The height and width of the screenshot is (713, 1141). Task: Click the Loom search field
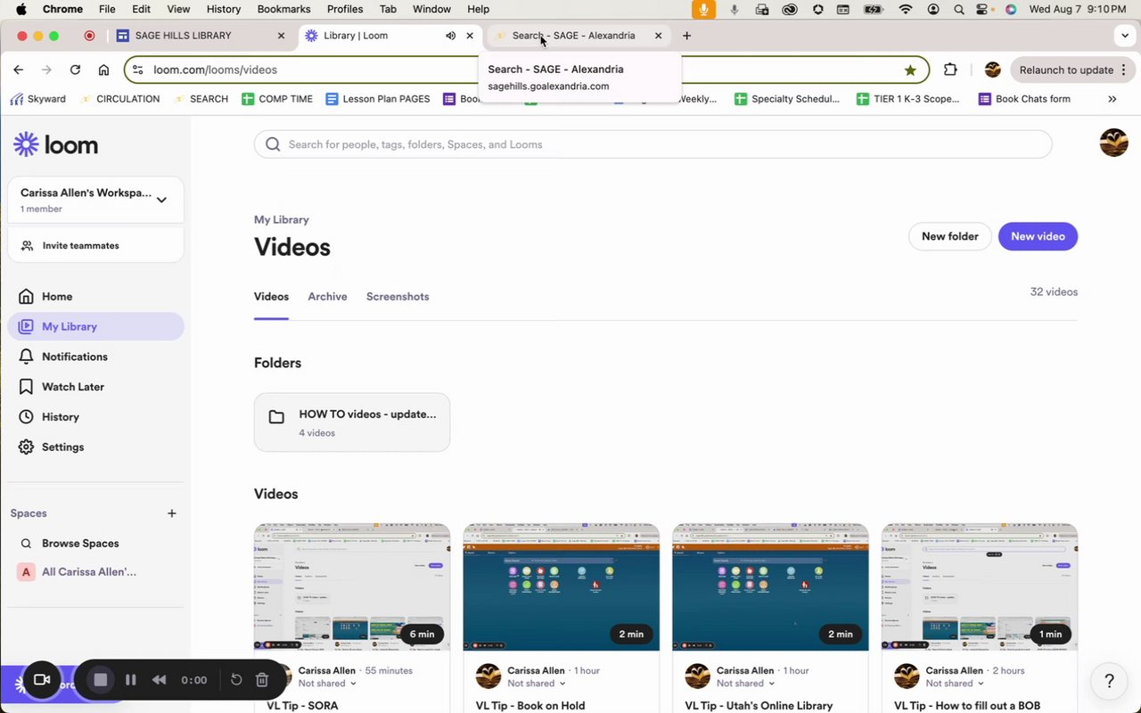(653, 144)
